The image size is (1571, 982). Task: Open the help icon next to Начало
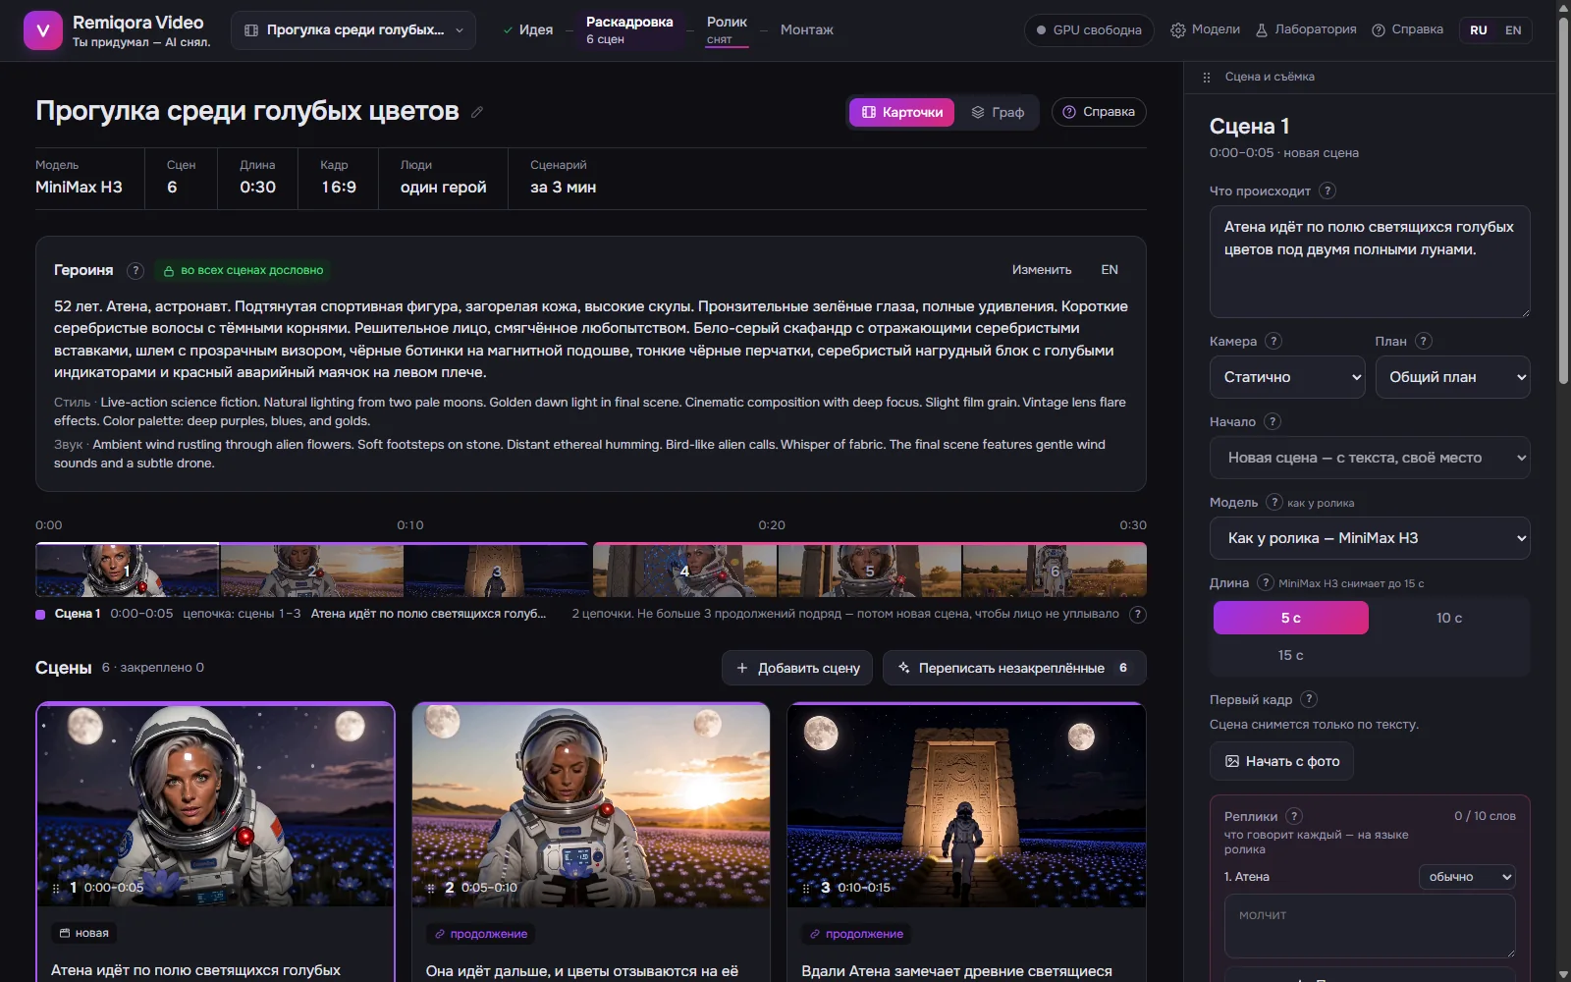coord(1273,421)
